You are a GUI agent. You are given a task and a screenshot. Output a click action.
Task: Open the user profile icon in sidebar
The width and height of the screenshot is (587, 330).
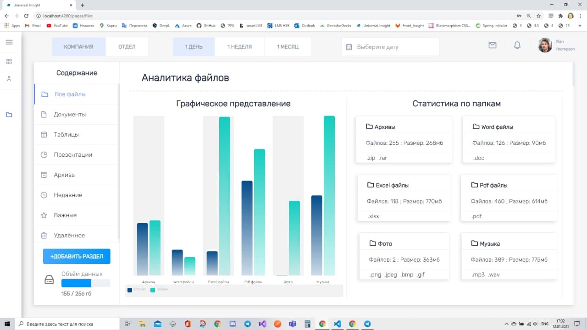9,79
